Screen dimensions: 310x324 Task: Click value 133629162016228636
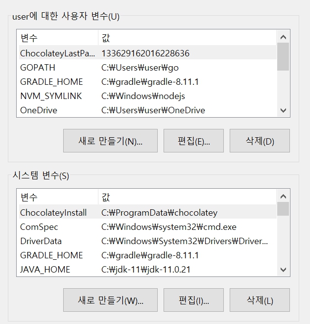(x=145, y=53)
